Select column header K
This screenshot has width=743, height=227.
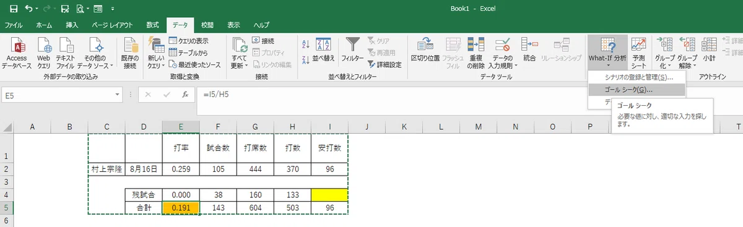[404, 127]
